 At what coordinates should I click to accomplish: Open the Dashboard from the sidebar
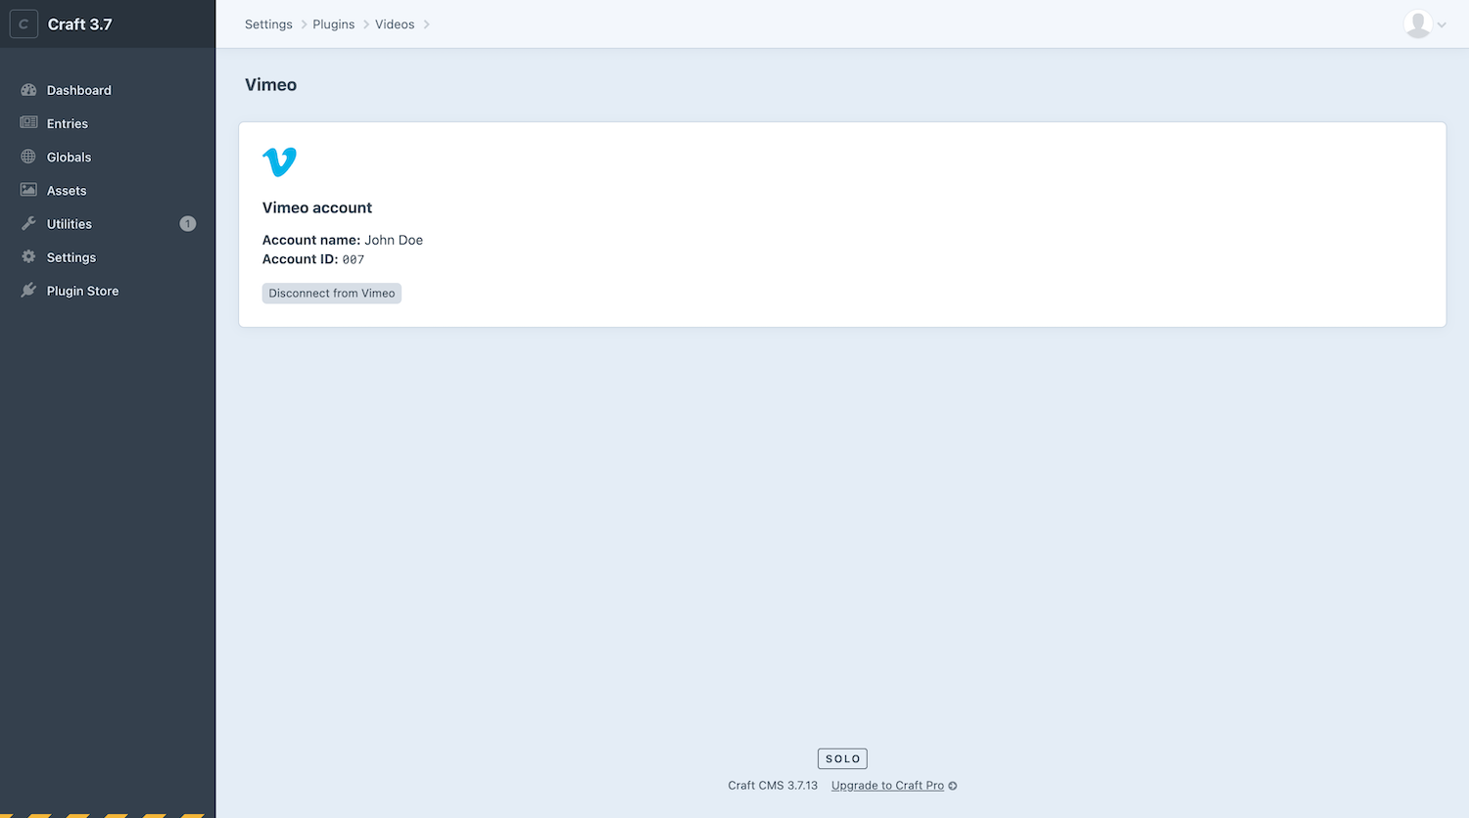29,89
